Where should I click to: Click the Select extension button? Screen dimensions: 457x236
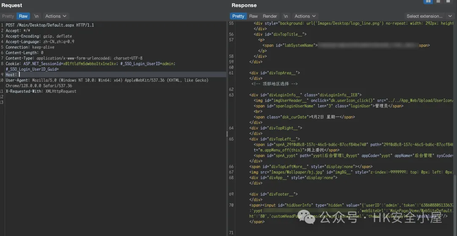[x=424, y=17]
